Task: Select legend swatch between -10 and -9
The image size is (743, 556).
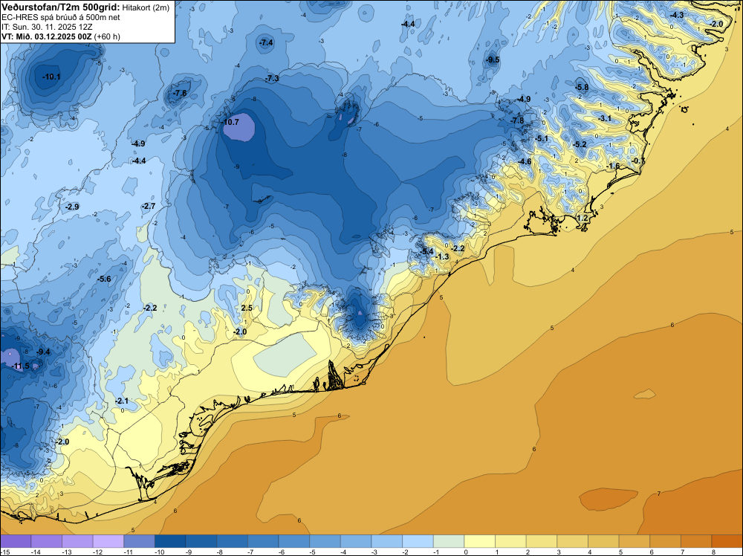Action: point(170,541)
